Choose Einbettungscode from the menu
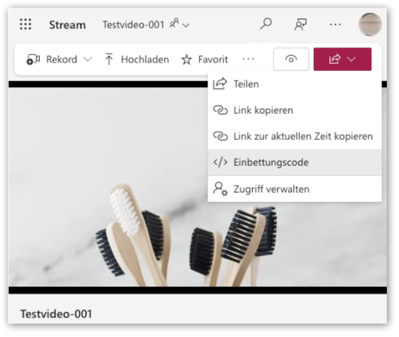This screenshot has width=399, height=337. pos(271,162)
